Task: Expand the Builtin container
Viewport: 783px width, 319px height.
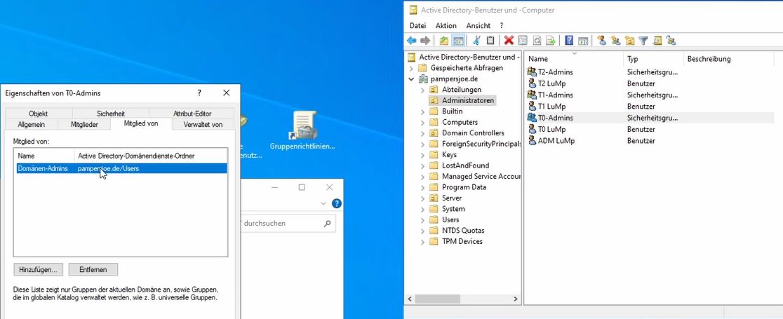Action: (x=422, y=111)
